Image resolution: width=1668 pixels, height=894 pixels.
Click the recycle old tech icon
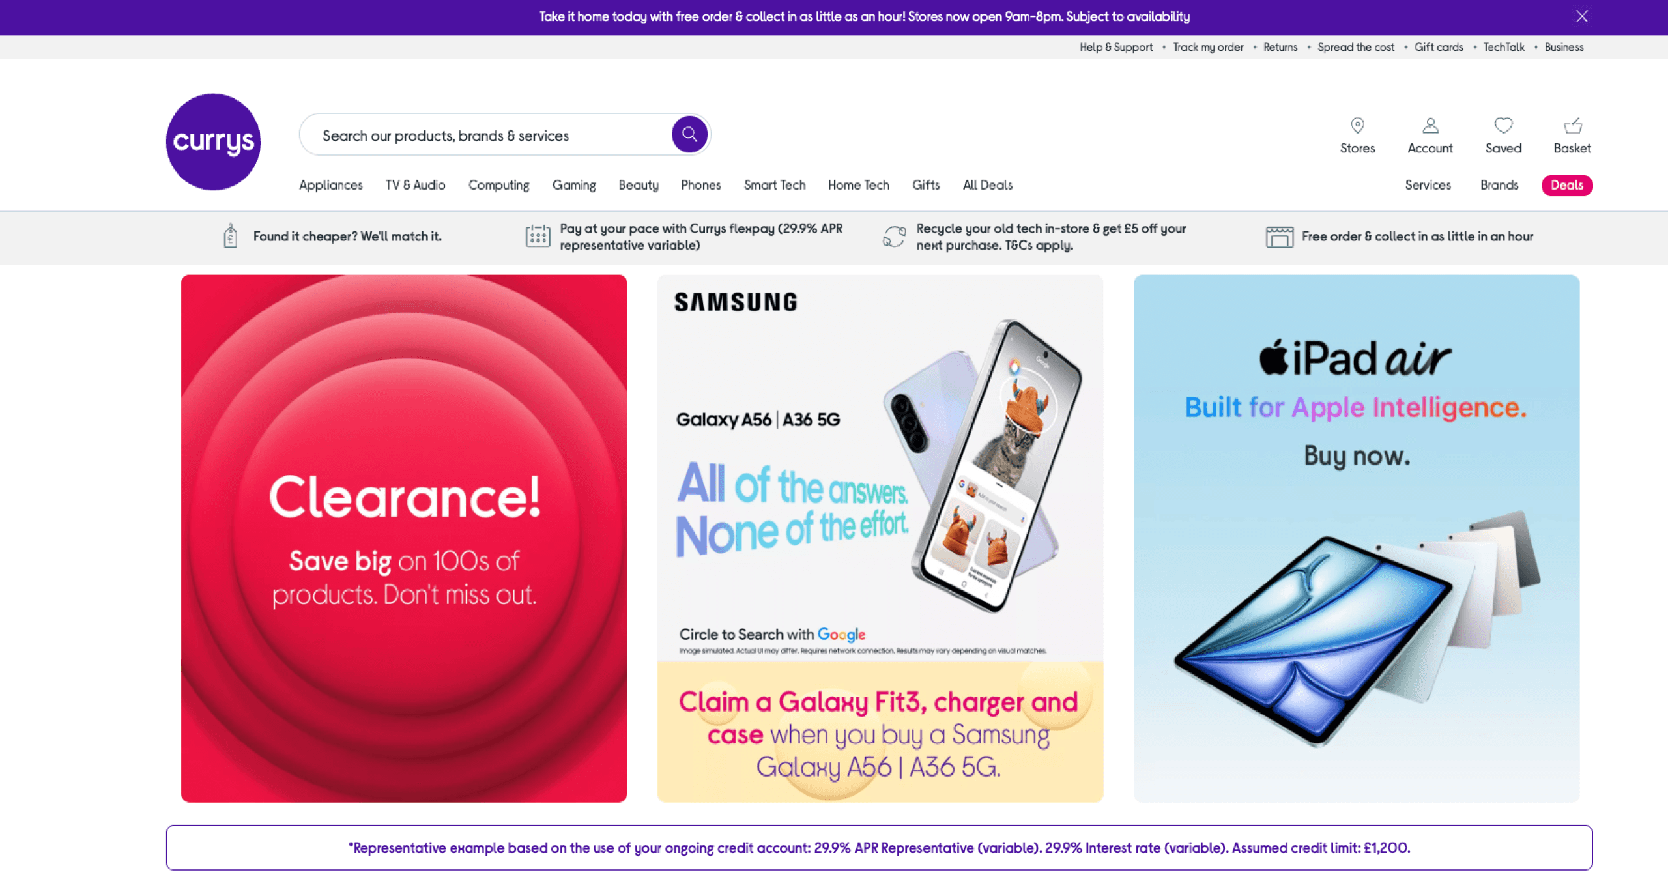[894, 237]
